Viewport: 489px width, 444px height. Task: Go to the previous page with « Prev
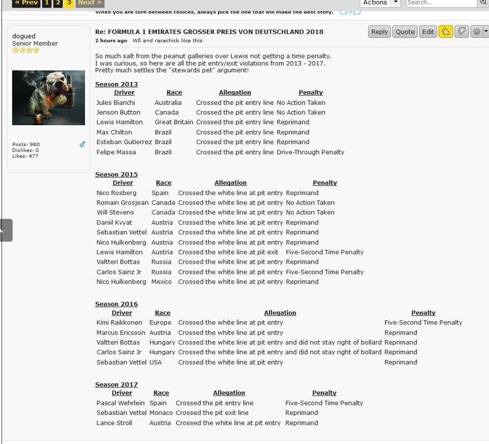[x=26, y=3]
